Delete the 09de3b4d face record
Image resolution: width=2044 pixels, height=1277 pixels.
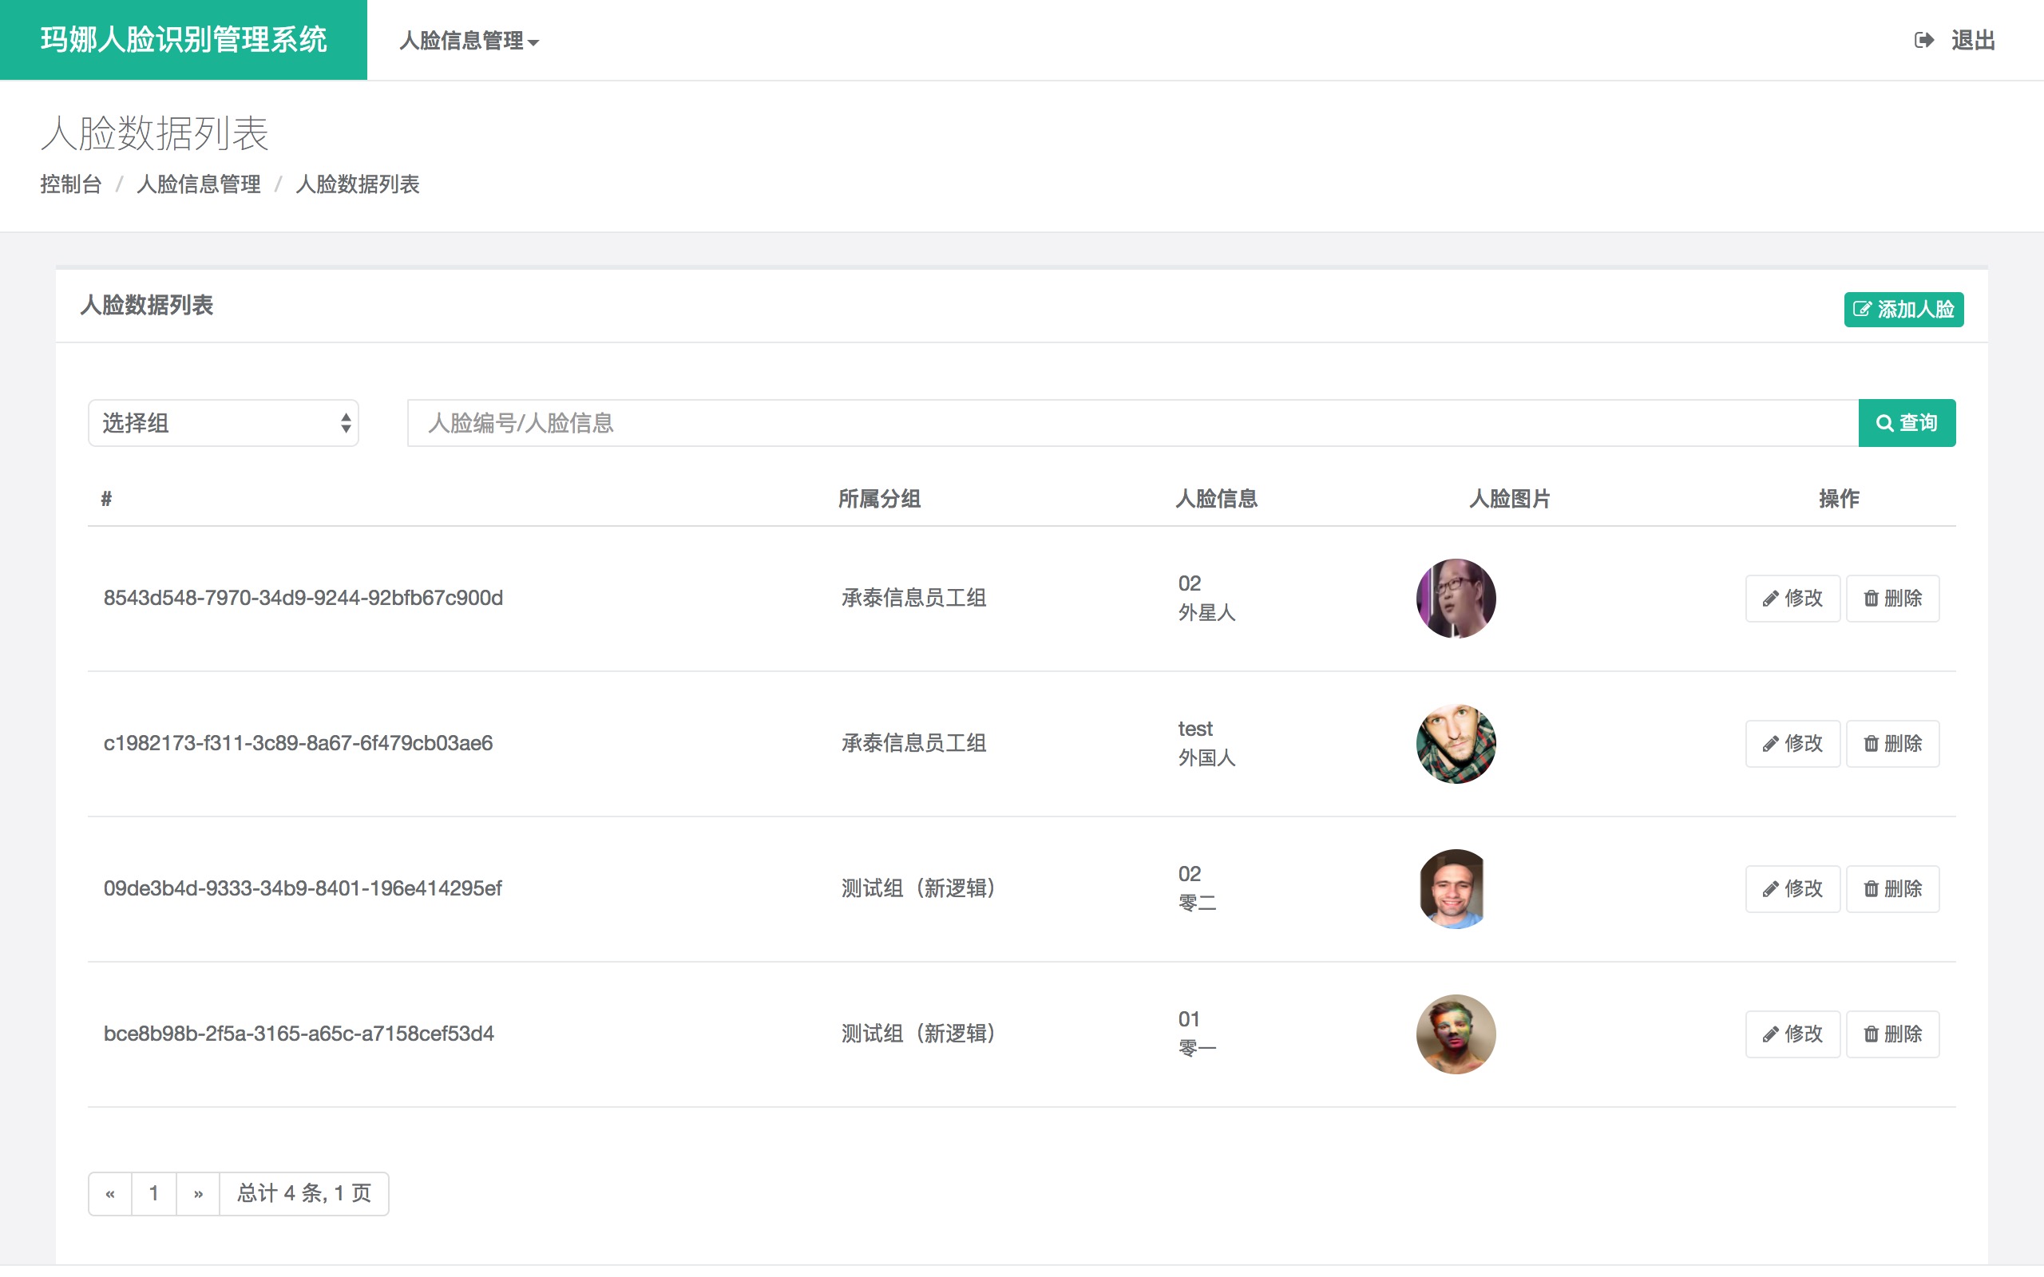pos(1892,888)
